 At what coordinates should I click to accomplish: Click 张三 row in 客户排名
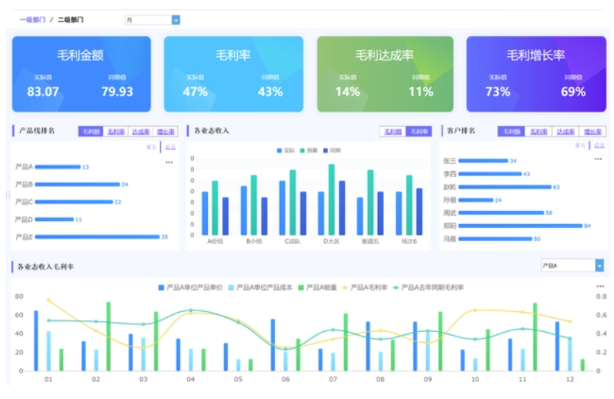[480, 161]
